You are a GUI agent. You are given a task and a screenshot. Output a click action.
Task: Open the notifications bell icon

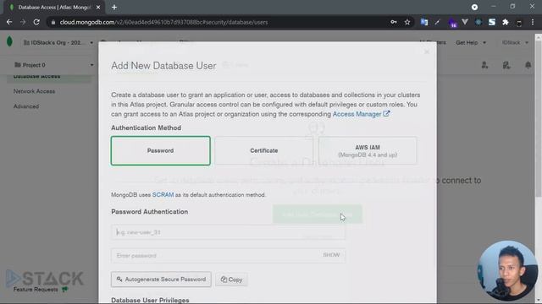(528, 65)
